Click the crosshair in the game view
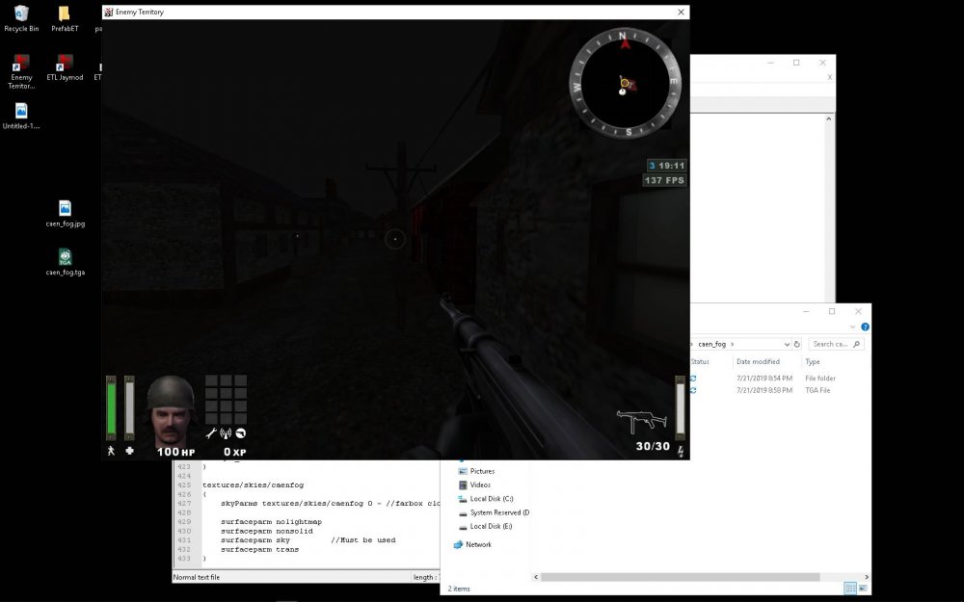 pyautogui.click(x=394, y=238)
